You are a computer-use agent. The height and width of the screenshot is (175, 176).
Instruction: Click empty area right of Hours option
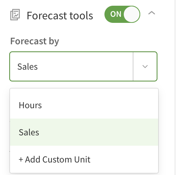[100, 105]
